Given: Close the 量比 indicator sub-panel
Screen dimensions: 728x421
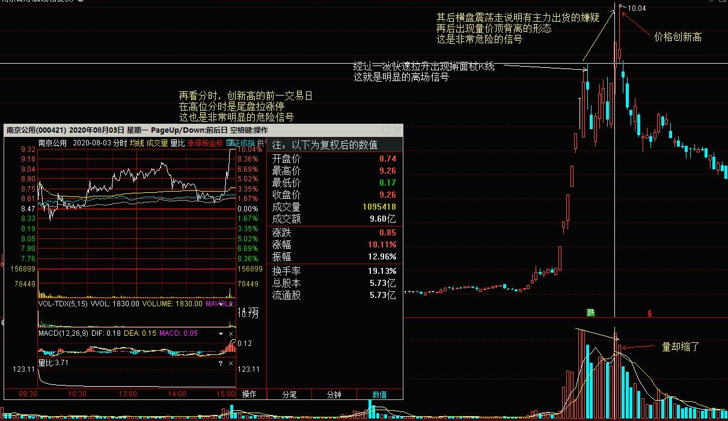Looking at the screenshot, I should tap(231, 363).
